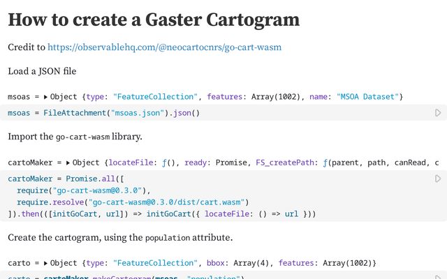Image resolution: width=447 pixels, height=279 pixels.
Task: Click the msoas.json file string
Action: click(x=138, y=113)
